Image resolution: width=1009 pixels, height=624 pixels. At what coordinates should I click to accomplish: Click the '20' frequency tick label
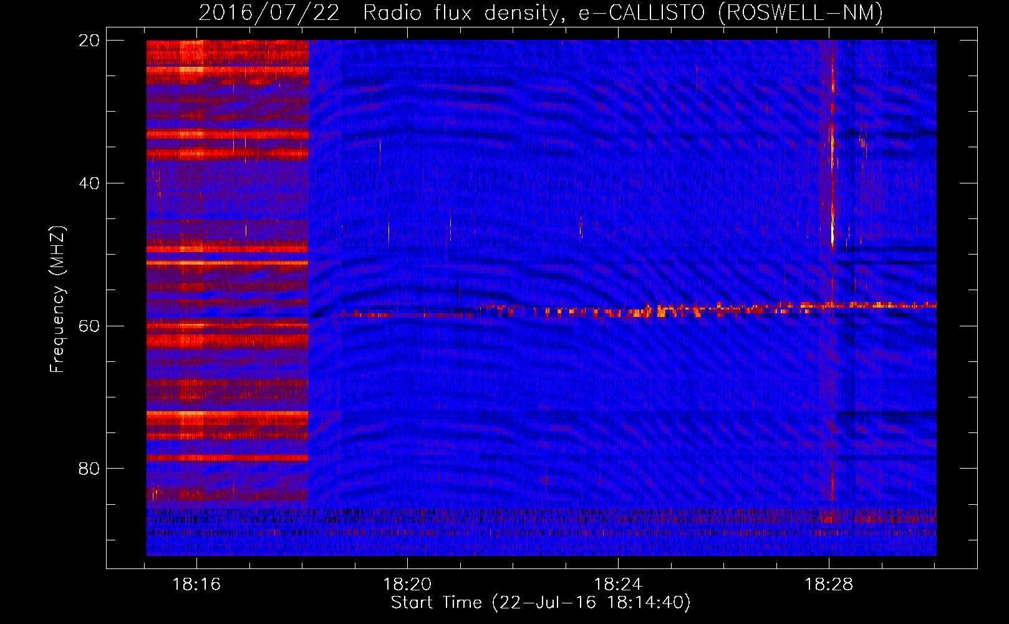pos(89,40)
